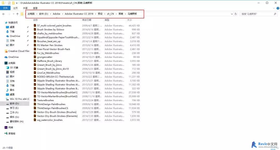The width and height of the screenshot is (280, 150).
Task: Open 快速访问 star icon in sidebar
Action: click(6, 22)
